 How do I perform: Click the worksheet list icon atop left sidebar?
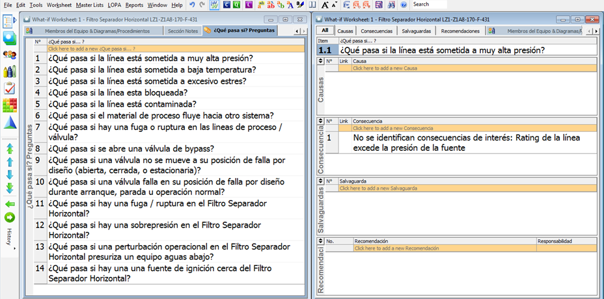point(9,21)
